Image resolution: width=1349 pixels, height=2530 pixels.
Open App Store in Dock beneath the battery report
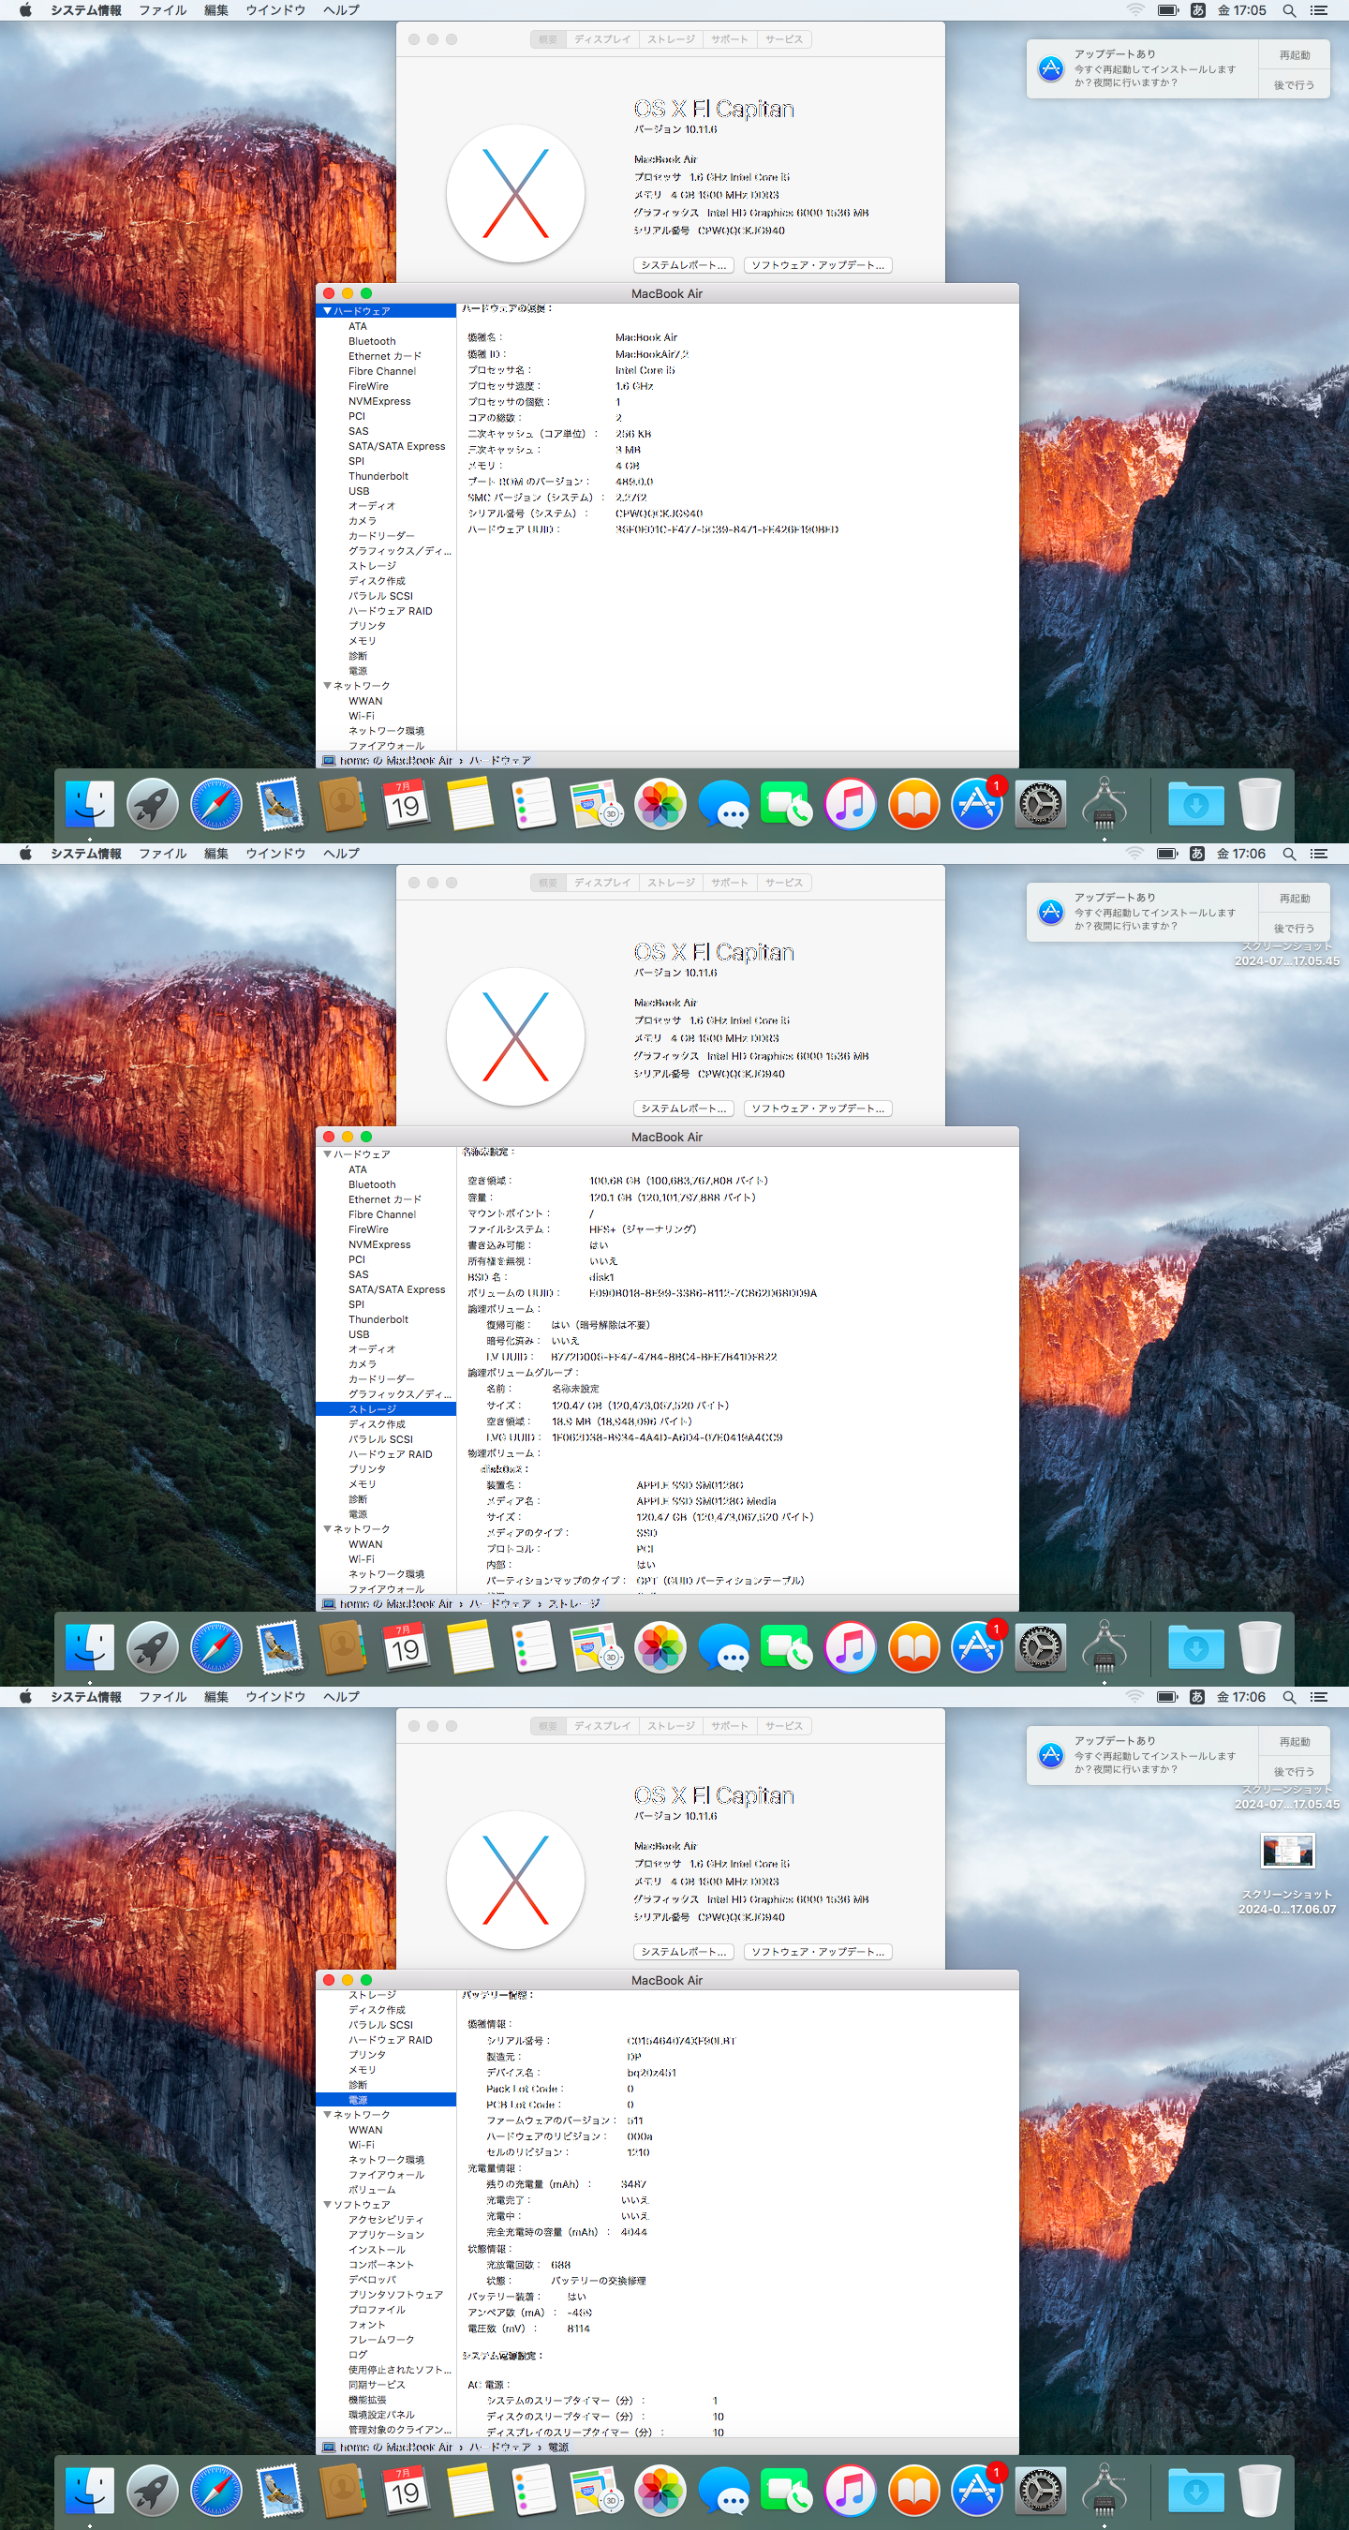pos(977,2491)
